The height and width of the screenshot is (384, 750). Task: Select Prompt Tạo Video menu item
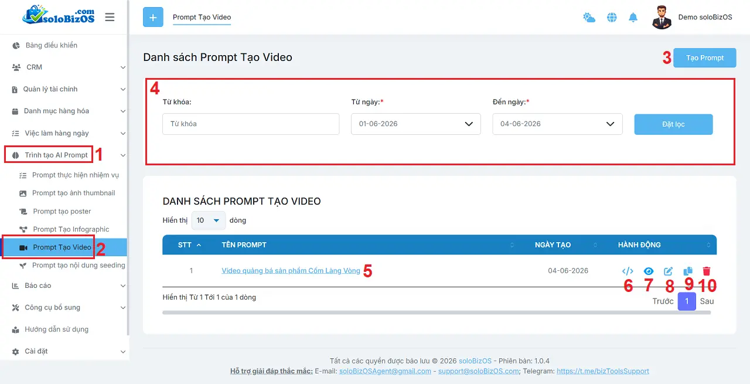click(62, 247)
